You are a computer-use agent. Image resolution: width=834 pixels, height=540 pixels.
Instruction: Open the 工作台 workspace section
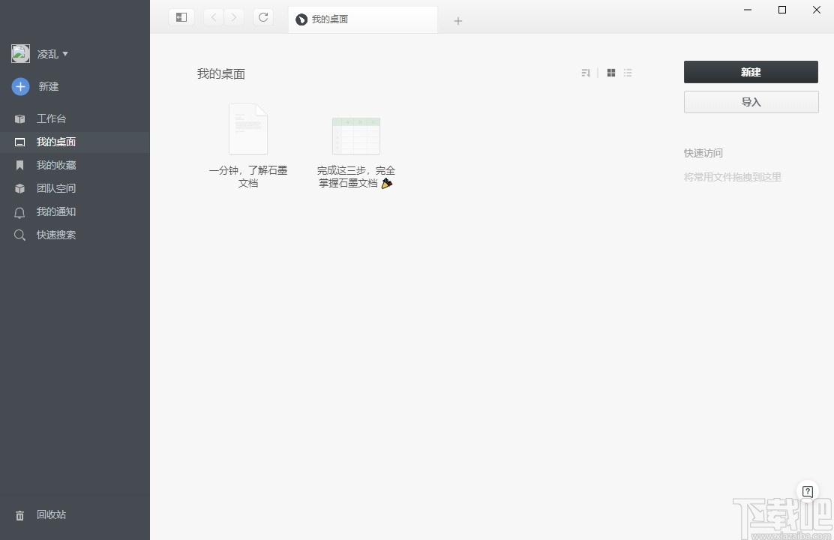click(x=51, y=118)
